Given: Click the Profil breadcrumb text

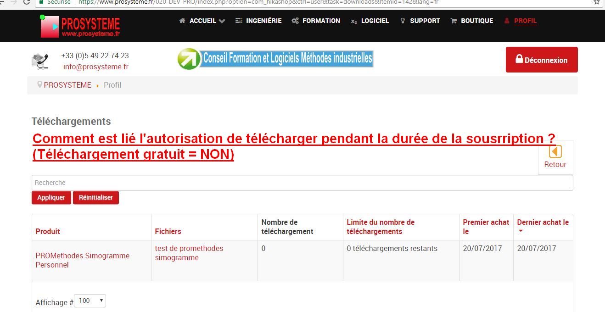Looking at the screenshot, I should coord(112,85).
